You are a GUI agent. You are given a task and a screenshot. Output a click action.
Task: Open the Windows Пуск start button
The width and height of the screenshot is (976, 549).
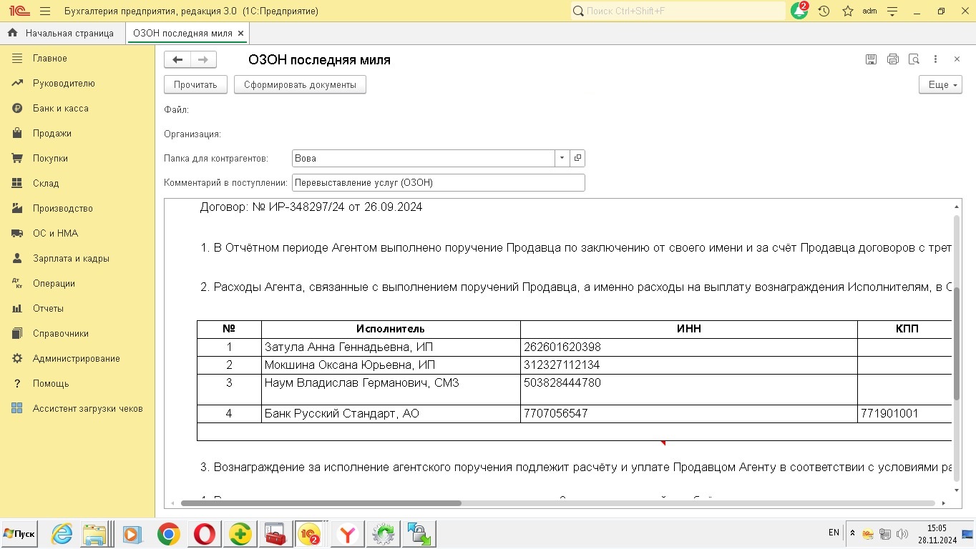19,534
